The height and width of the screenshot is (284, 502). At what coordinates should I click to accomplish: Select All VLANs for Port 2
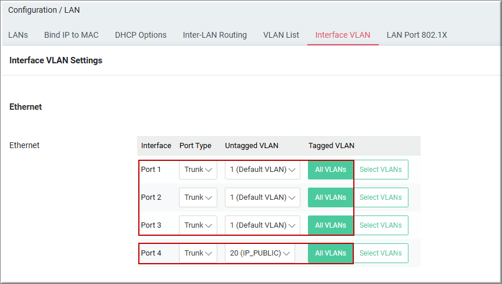331,197
